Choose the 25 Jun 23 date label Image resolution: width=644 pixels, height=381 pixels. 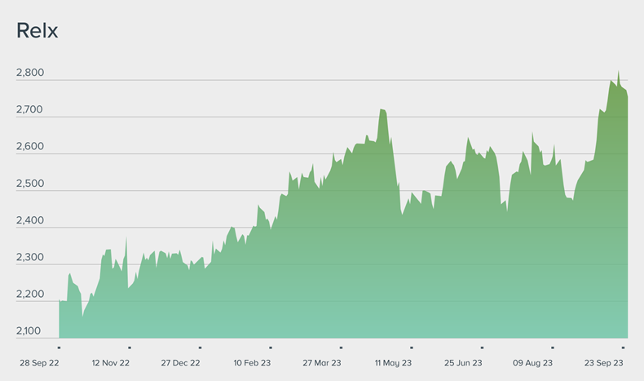[463, 363]
